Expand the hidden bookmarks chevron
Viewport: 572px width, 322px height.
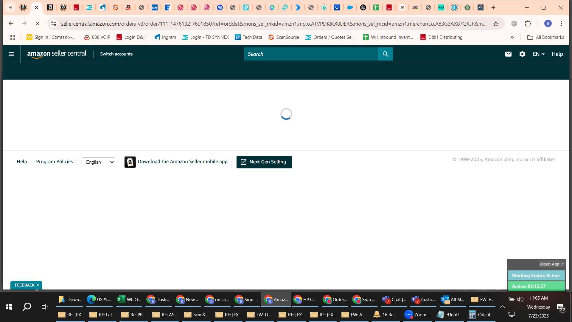[512, 37]
